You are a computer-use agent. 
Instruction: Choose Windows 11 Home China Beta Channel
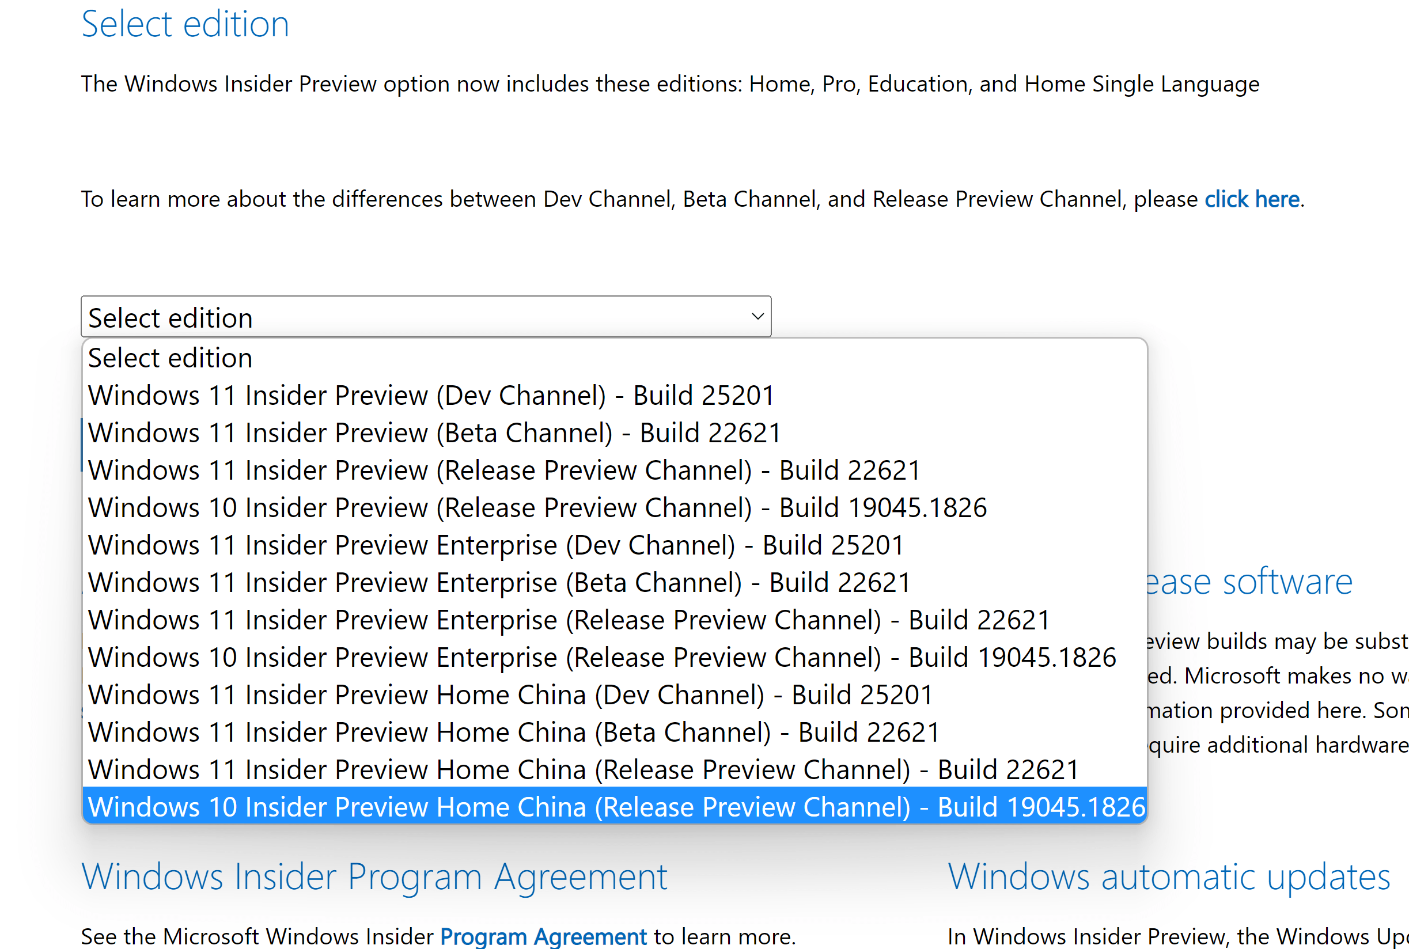pos(513,732)
